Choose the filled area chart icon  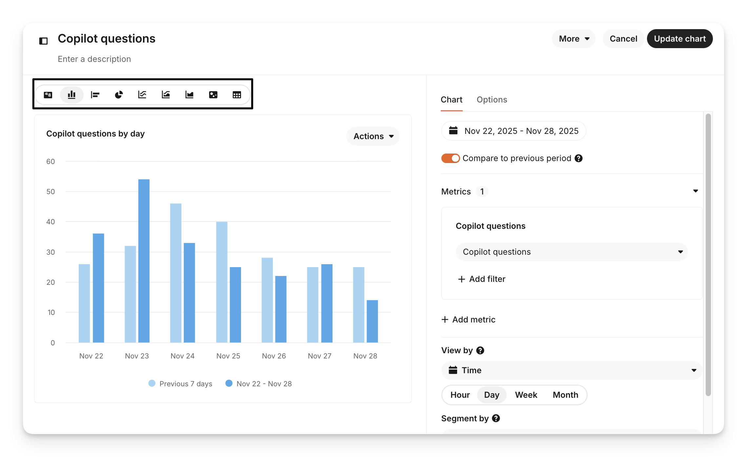(x=190, y=95)
